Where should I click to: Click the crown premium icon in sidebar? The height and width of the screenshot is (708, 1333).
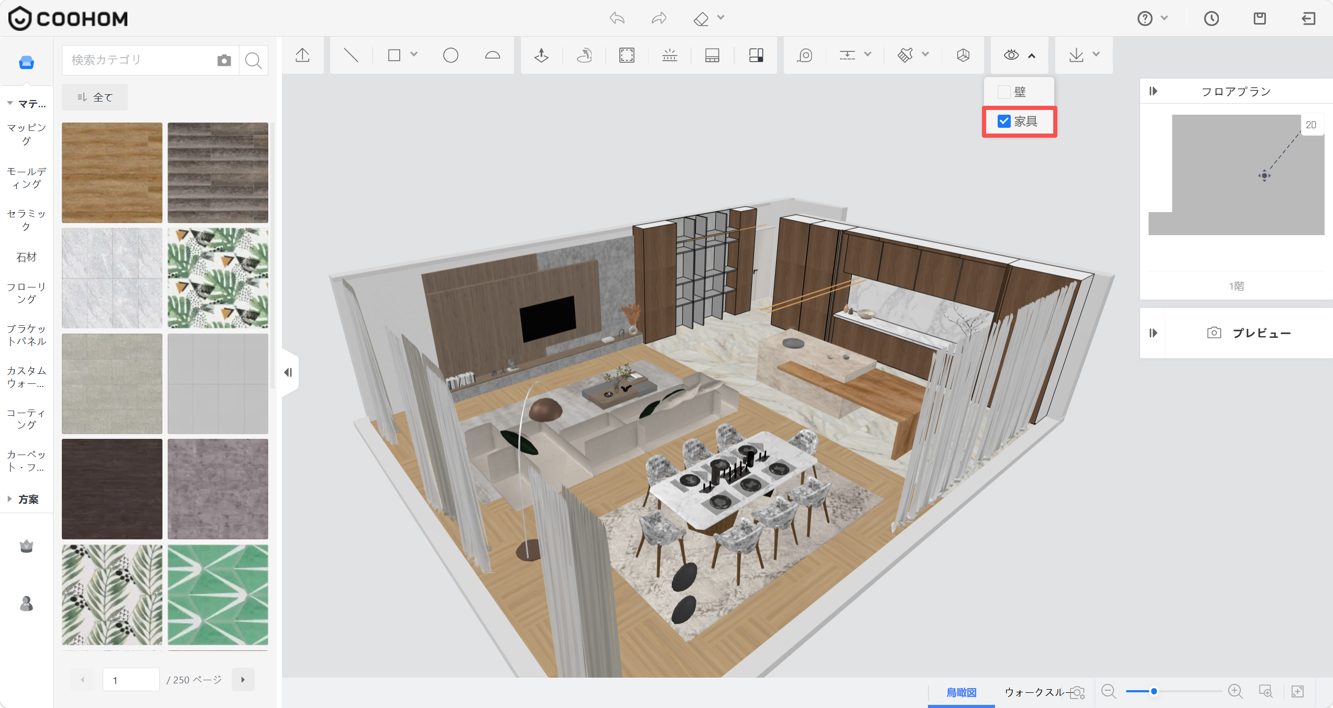point(27,547)
